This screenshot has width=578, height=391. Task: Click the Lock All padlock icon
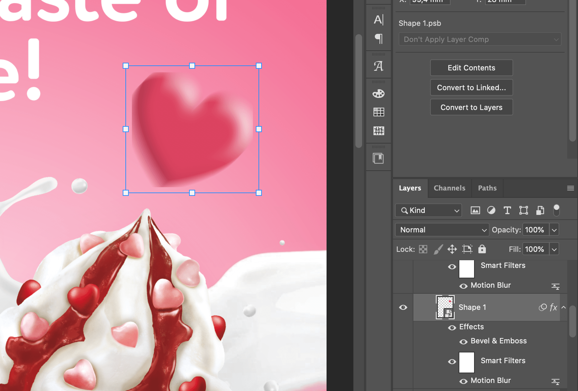(482, 249)
